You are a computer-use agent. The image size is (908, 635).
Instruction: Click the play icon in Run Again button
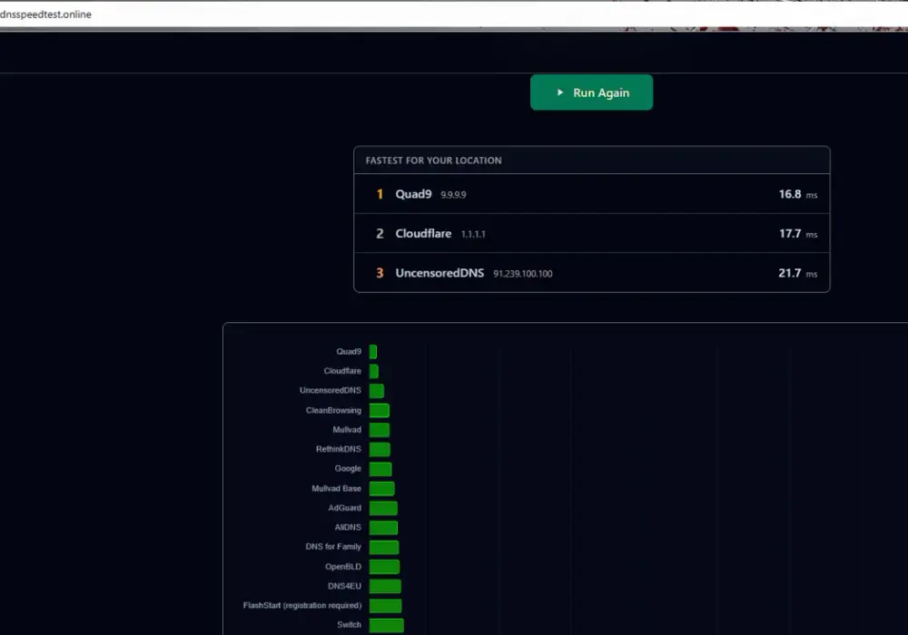[x=560, y=93]
